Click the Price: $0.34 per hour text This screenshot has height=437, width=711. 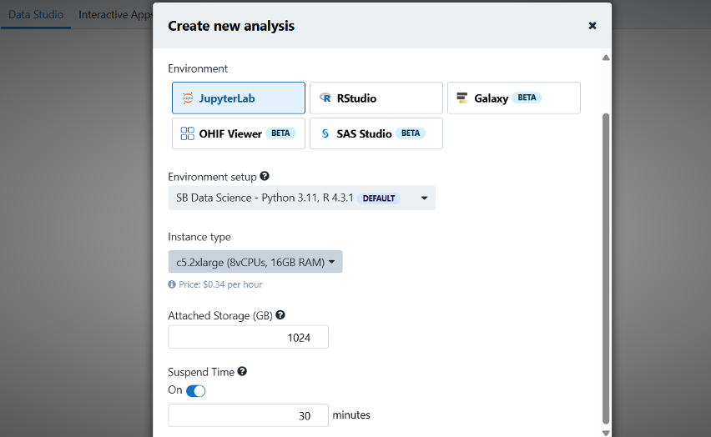(x=220, y=284)
